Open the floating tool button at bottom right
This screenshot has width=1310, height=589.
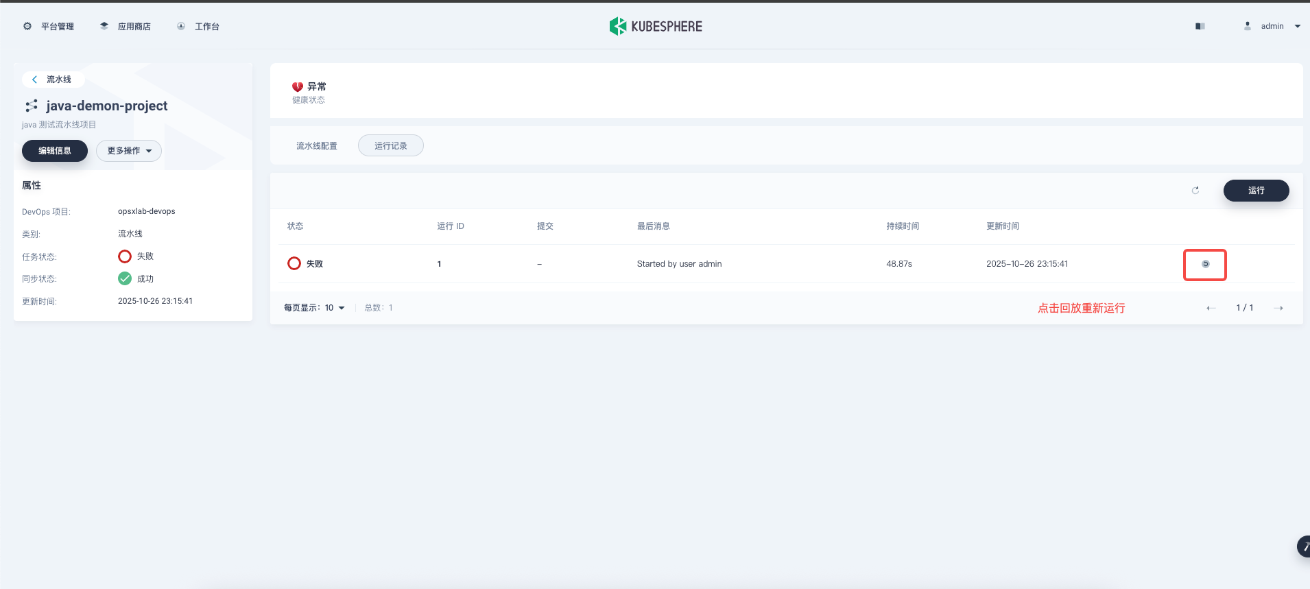click(x=1302, y=546)
